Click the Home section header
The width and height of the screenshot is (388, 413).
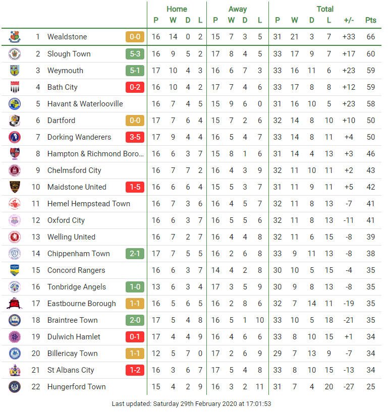177,9
